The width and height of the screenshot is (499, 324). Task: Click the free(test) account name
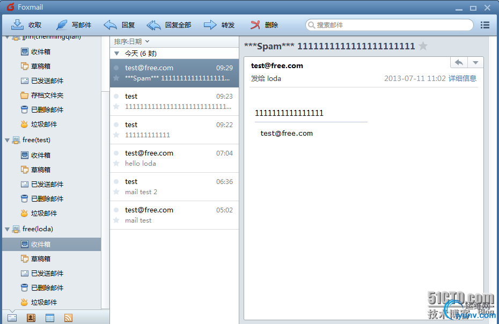36,140
